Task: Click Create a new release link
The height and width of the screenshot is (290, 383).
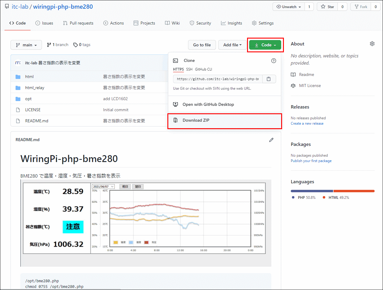Action: (x=307, y=123)
